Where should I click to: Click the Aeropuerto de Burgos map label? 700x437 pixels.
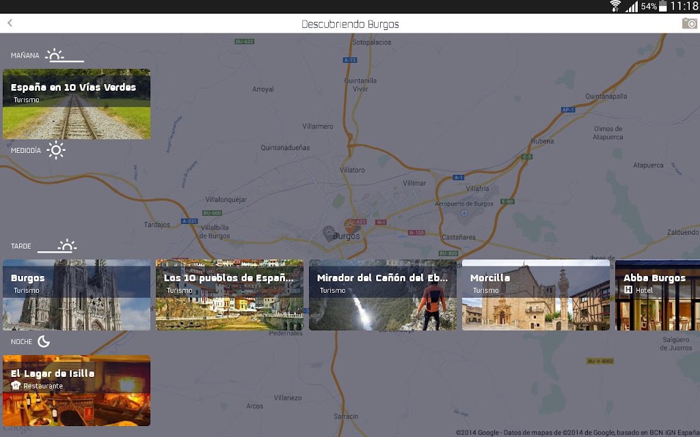click(464, 203)
